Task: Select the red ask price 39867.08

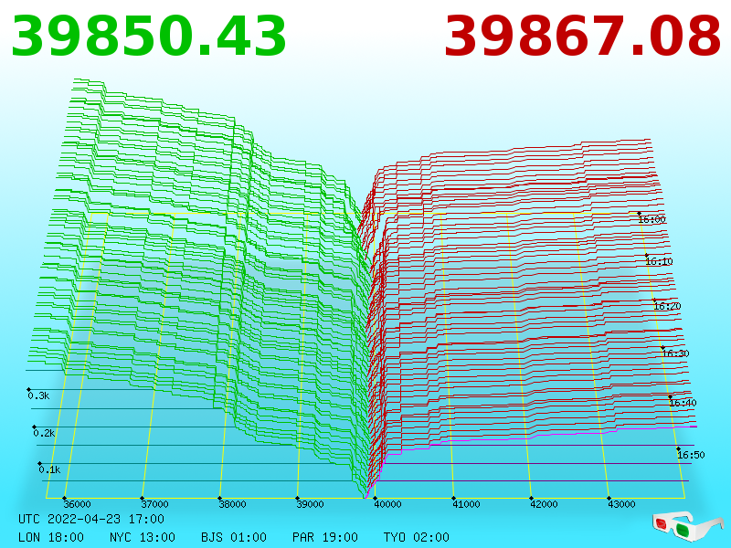Action: (x=583, y=37)
